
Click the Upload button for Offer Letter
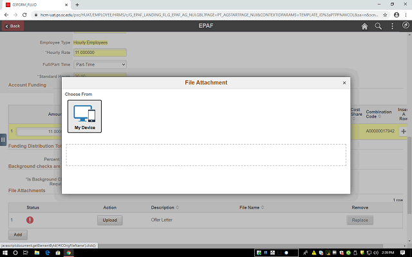(x=110, y=220)
